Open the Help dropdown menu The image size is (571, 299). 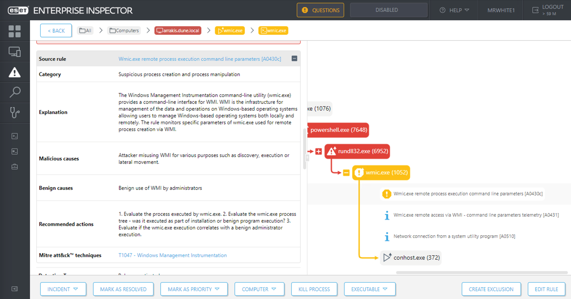[x=454, y=10]
